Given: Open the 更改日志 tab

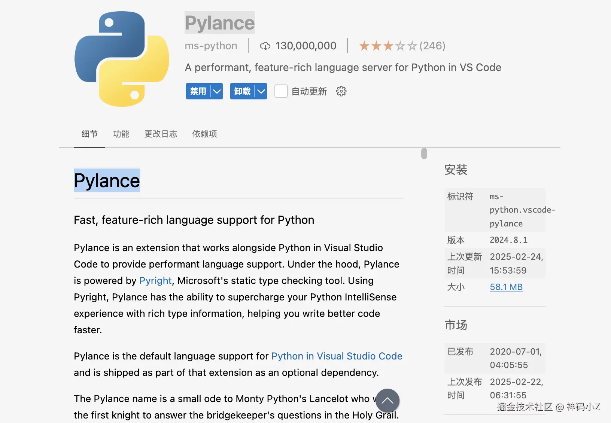Looking at the screenshot, I should tap(161, 134).
